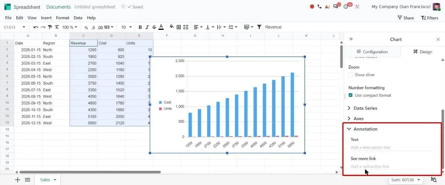
Task: Undo the last action
Action: tap(36, 27)
